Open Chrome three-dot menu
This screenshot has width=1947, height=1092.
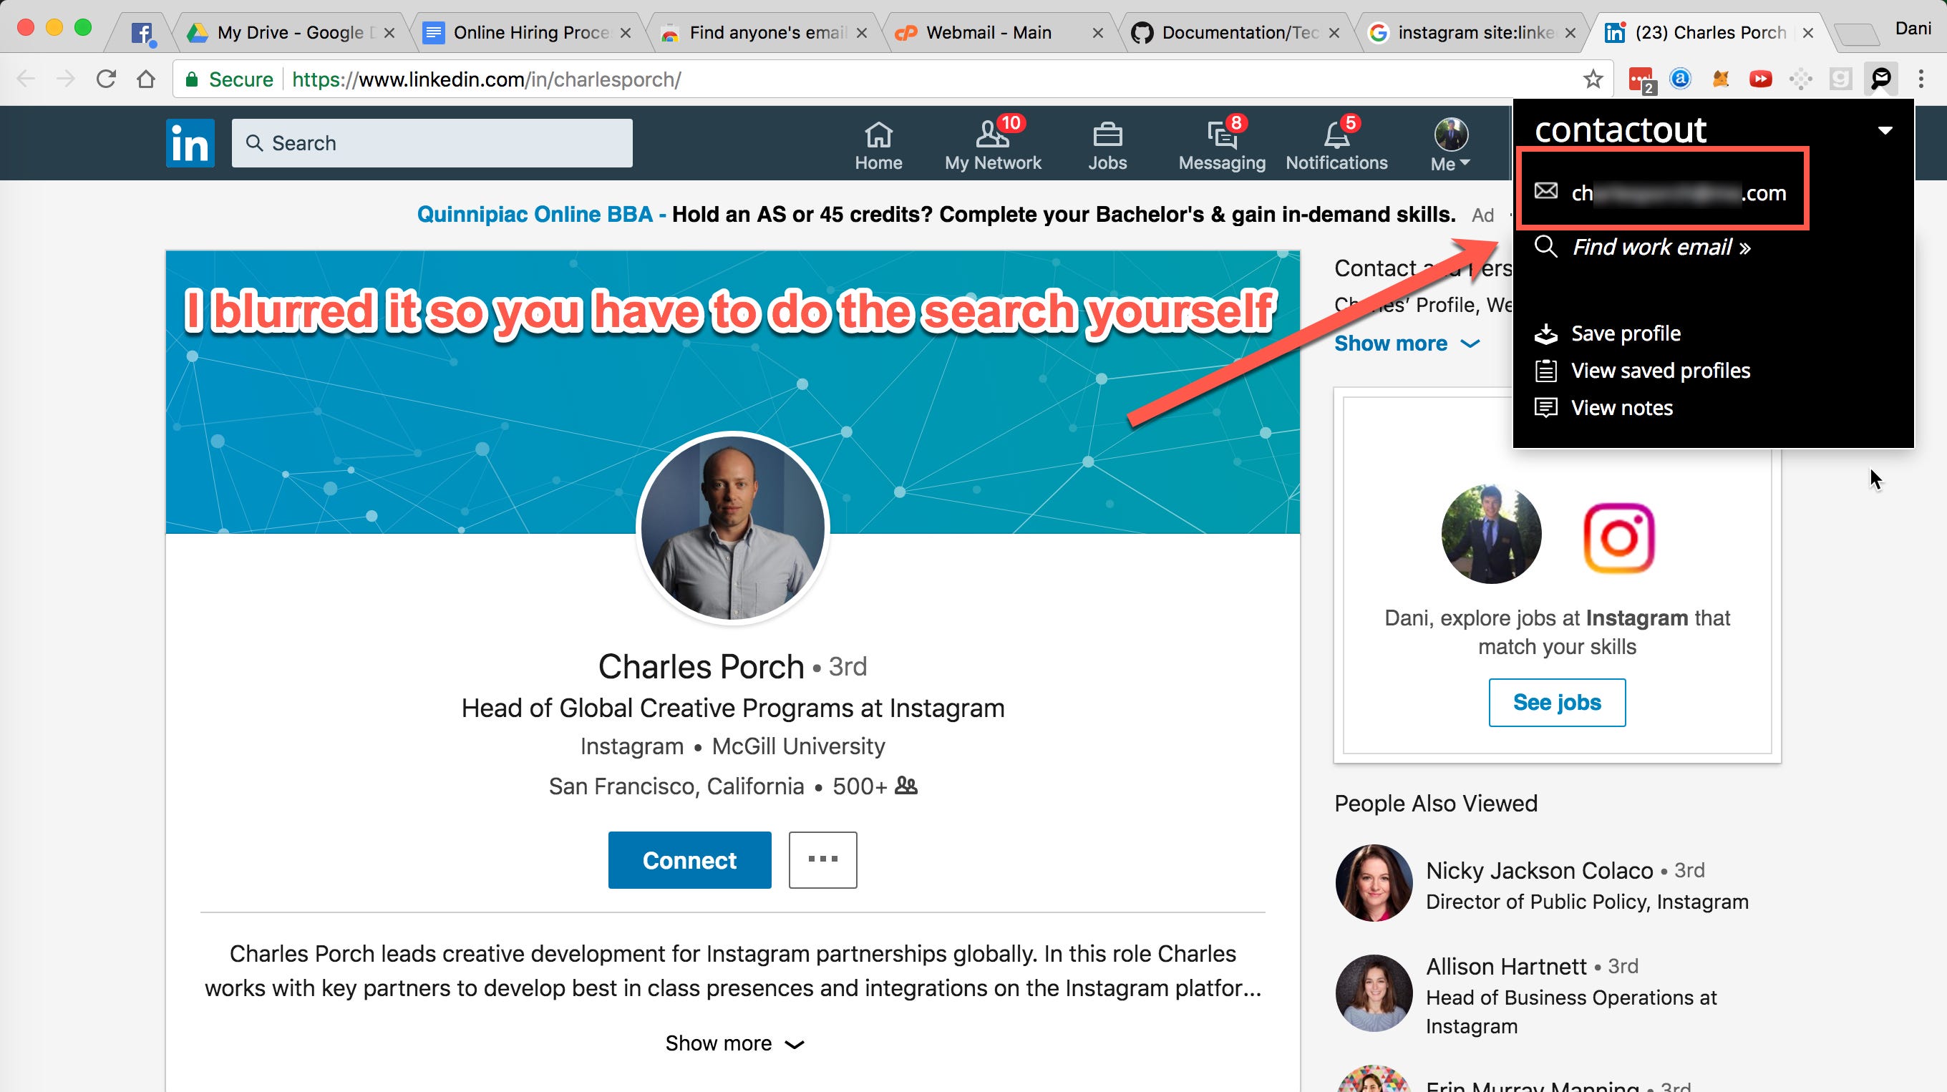pos(1921,79)
